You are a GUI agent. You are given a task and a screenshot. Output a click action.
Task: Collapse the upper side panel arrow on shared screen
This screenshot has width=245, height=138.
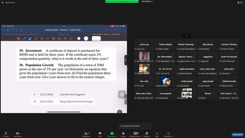[126, 60]
